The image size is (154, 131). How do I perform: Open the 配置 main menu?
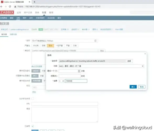[44, 13]
